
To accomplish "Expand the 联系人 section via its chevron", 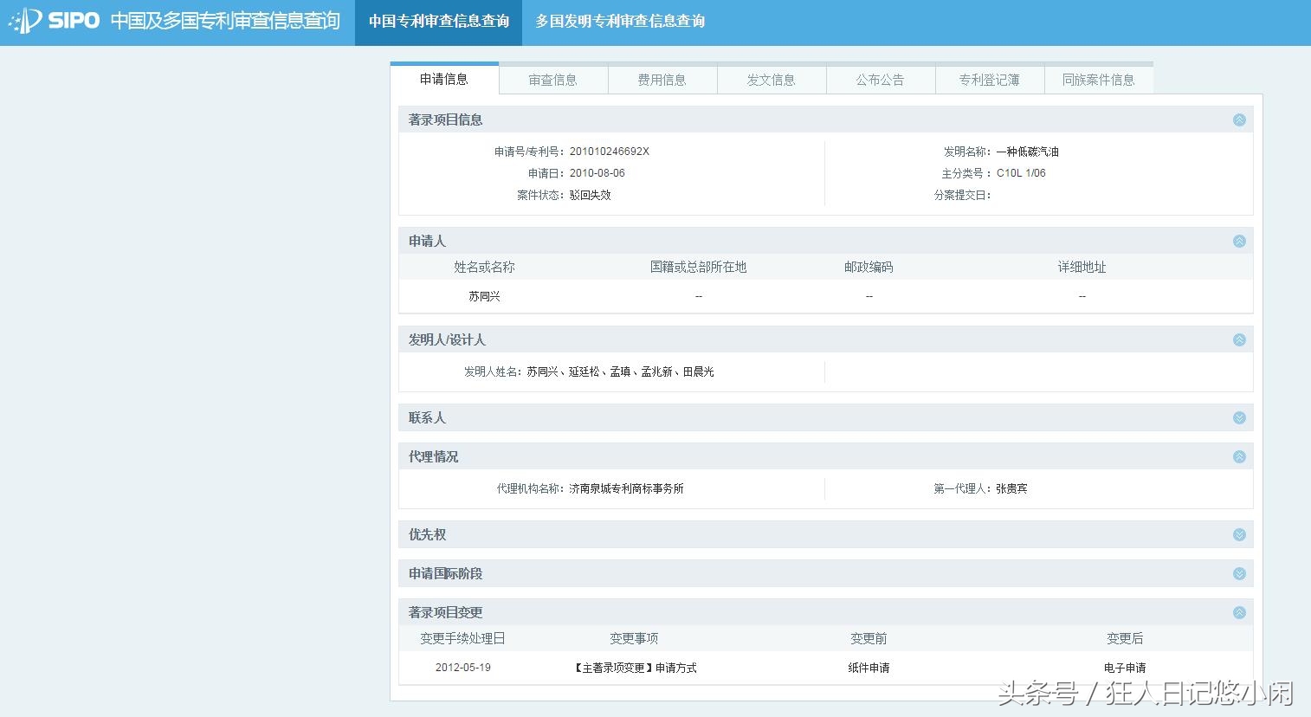I will click(1239, 417).
